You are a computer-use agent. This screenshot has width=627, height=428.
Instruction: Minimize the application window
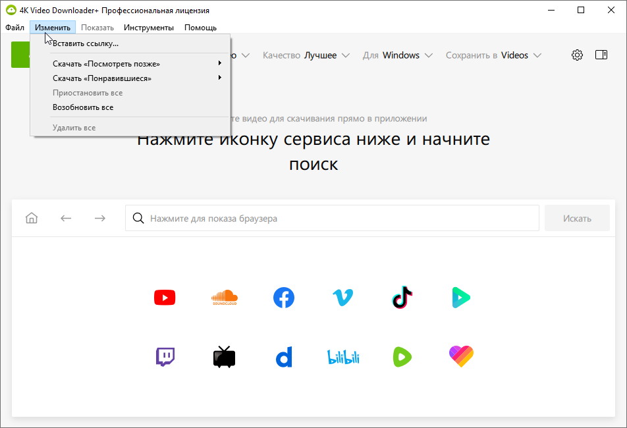[x=551, y=10]
